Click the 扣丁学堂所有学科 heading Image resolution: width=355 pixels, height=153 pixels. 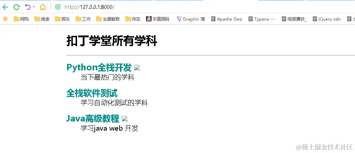coord(112,42)
